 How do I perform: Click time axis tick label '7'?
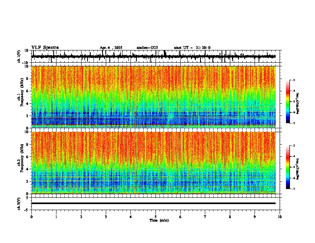pyautogui.click(x=205, y=217)
